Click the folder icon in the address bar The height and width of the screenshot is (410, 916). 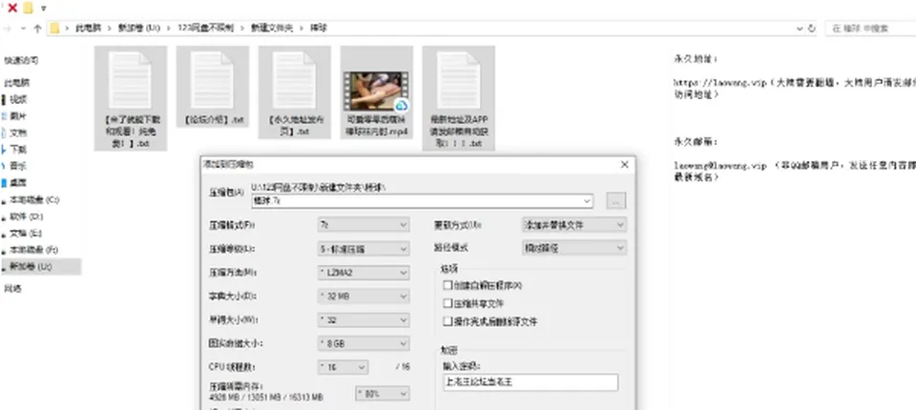[x=55, y=28]
